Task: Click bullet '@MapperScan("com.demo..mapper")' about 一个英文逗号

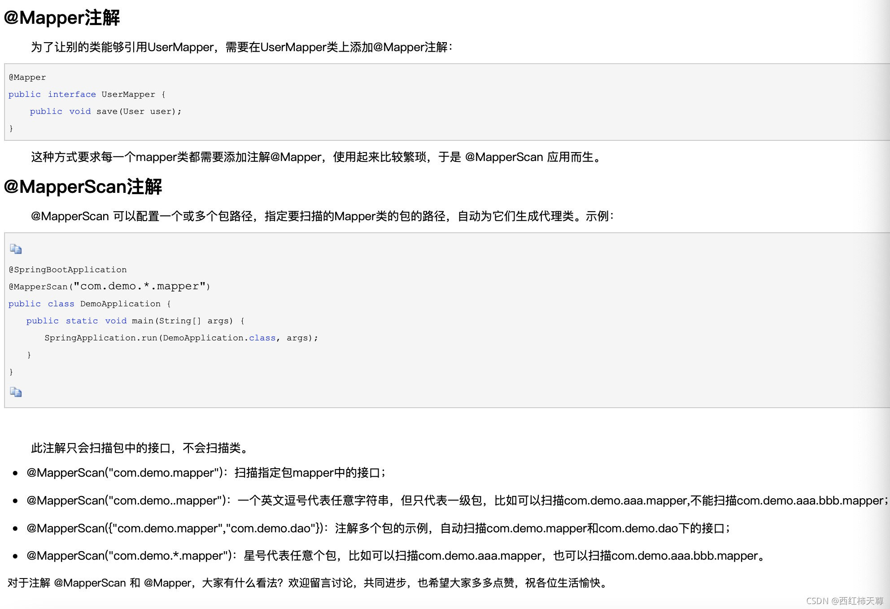Action: pyautogui.click(x=457, y=500)
